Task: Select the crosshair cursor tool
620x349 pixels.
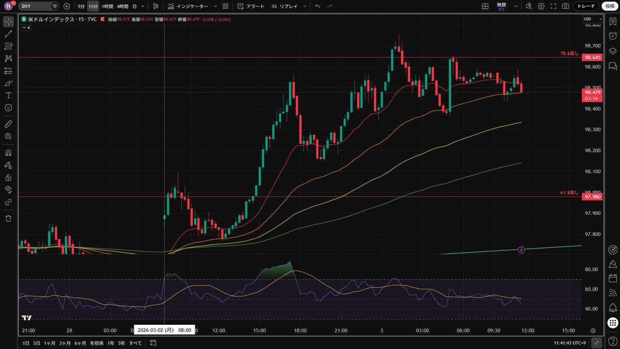Action: [8, 22]
